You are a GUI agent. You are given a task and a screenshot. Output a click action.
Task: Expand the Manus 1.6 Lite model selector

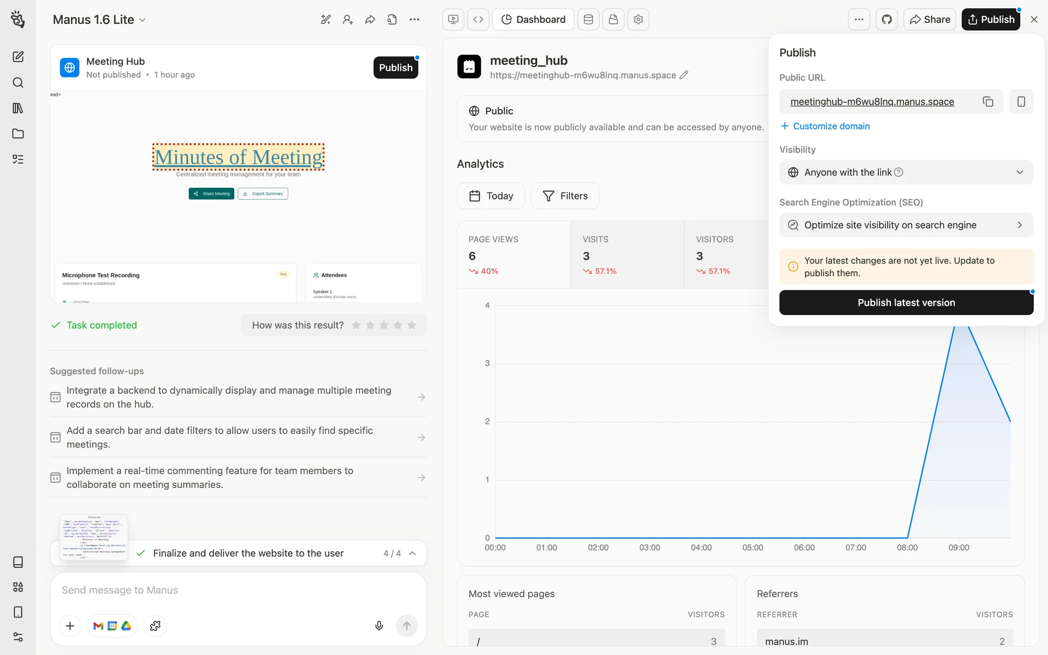99,20
